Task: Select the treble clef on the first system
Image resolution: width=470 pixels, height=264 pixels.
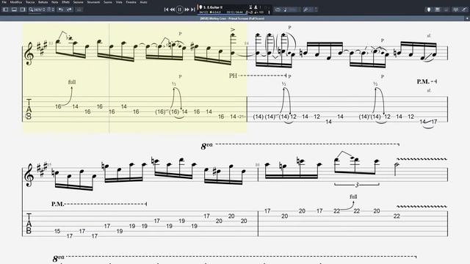Action: 29,54
